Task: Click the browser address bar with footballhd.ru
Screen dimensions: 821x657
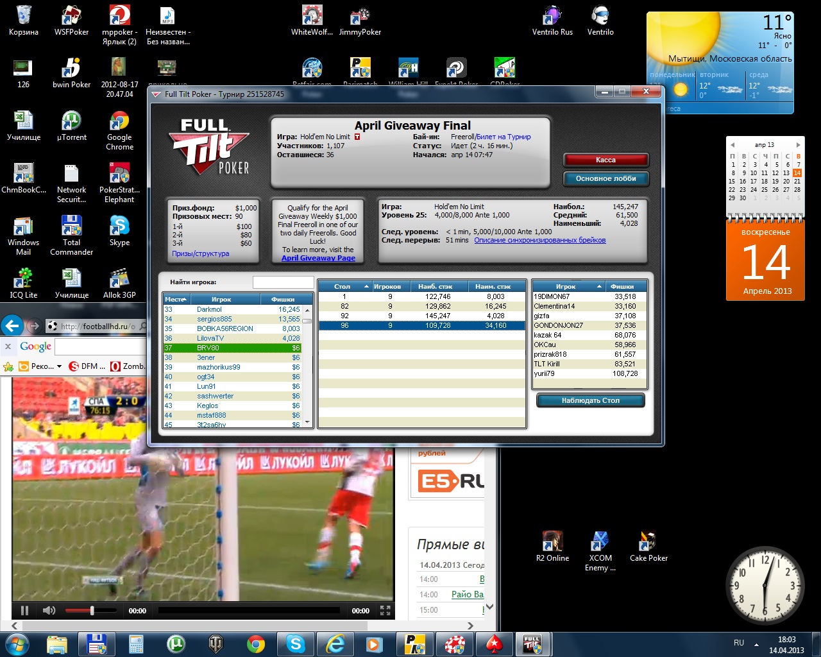Action: pos(97,327)
